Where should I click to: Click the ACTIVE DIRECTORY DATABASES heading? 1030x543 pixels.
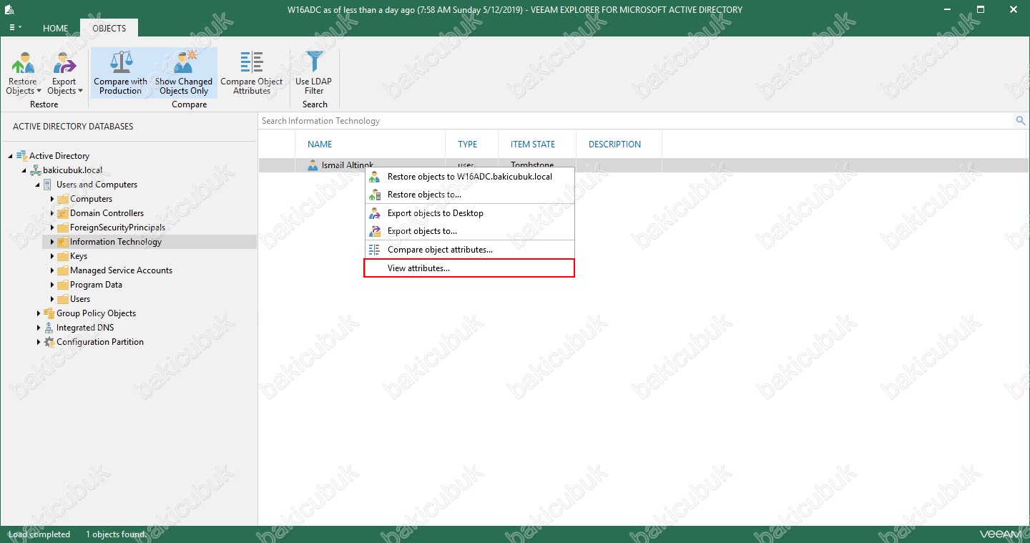click(73, 127)
